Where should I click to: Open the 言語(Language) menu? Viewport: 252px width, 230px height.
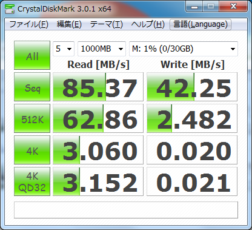(x=201, y=24)
